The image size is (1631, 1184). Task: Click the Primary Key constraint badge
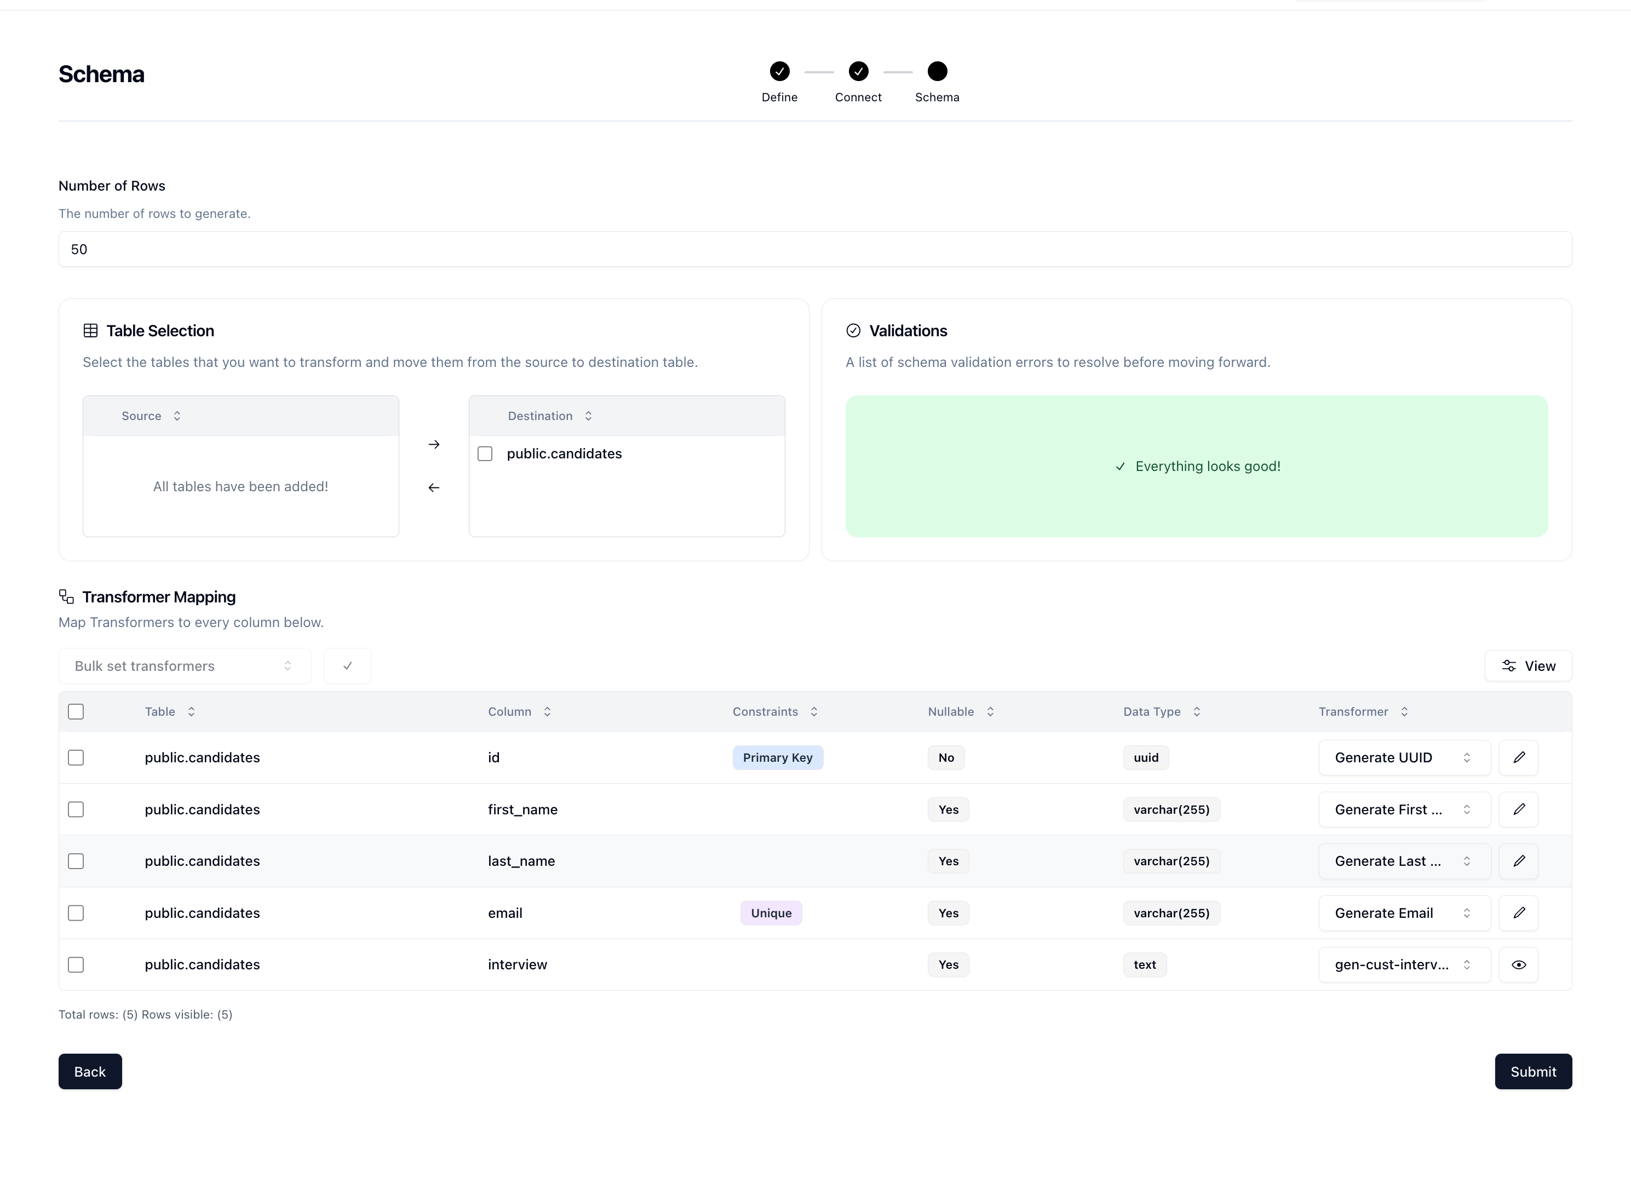(x=777, y=758)
